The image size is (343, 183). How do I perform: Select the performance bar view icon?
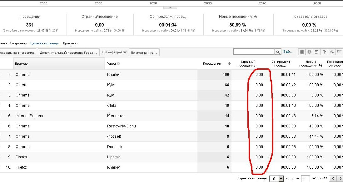click(x=317, y=52)
